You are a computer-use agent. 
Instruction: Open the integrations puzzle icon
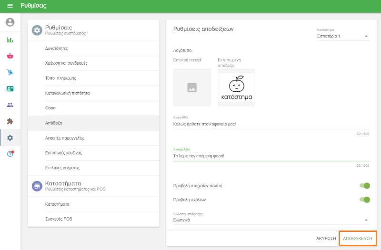pyautogui.click(x=10, y=121)
